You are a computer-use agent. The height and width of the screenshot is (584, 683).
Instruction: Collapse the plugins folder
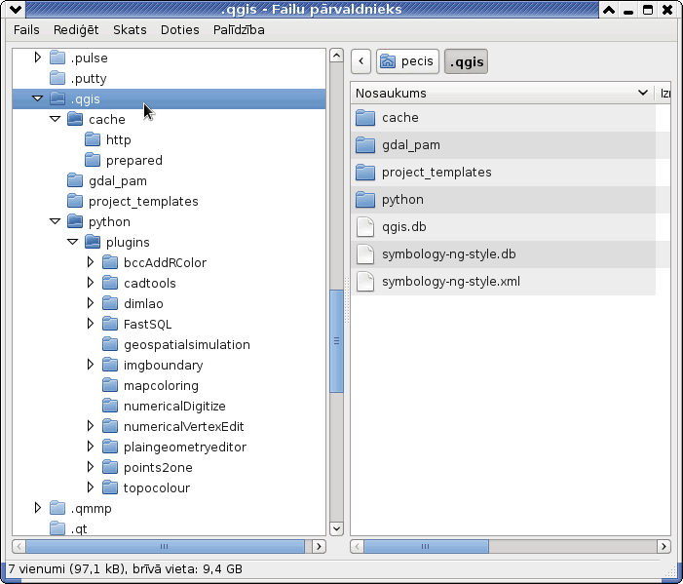[x=73, y=242]
